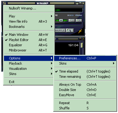
Task: Open Preferences... from the Options submenu
Action: (85, 58)
